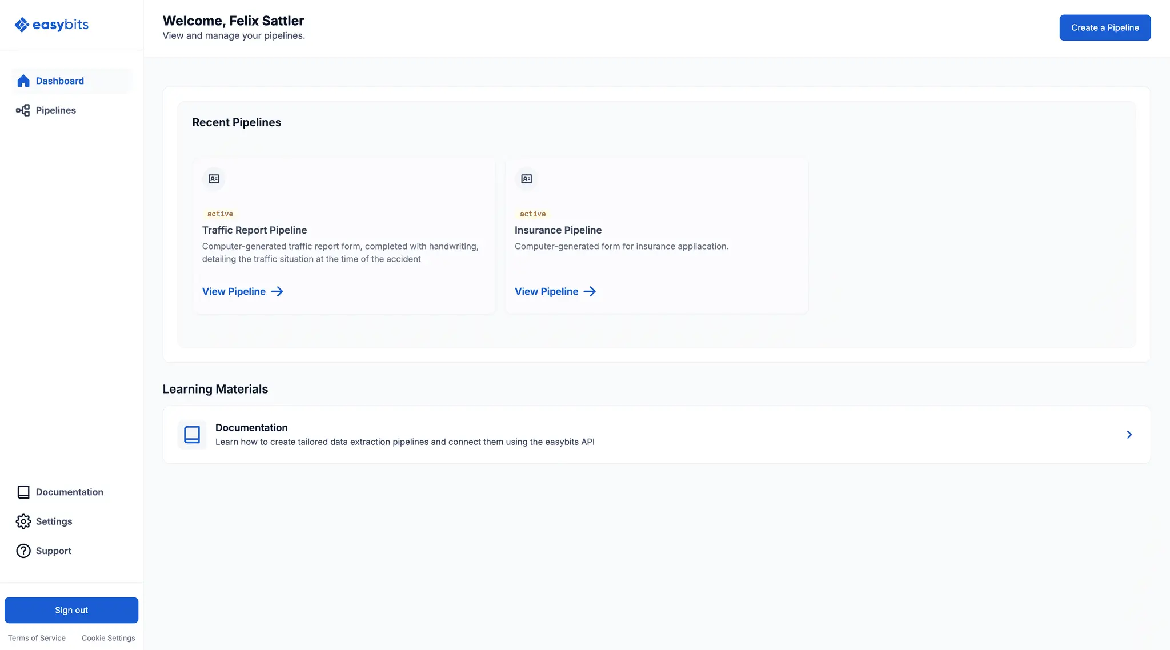The height and width of the screenshot is (650, 1170).
Task: Click the Sign out button
Action: tap(71, 610)
